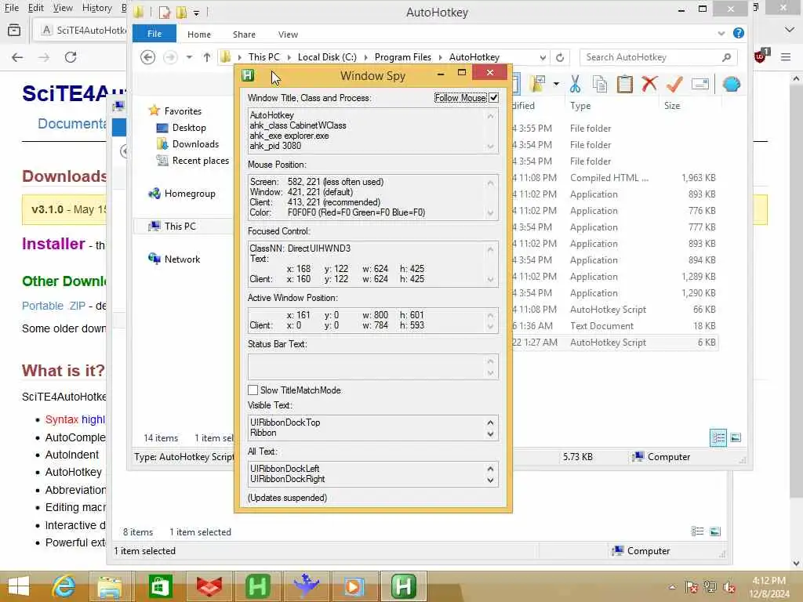Select Network in the navigation pane
This screenshot has height=602, width=803.
[x=182, y=259]
